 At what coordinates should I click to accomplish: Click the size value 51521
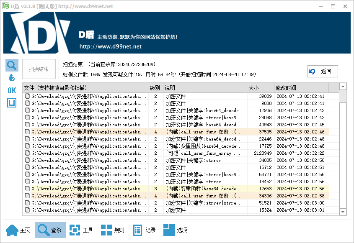(265, 203)
